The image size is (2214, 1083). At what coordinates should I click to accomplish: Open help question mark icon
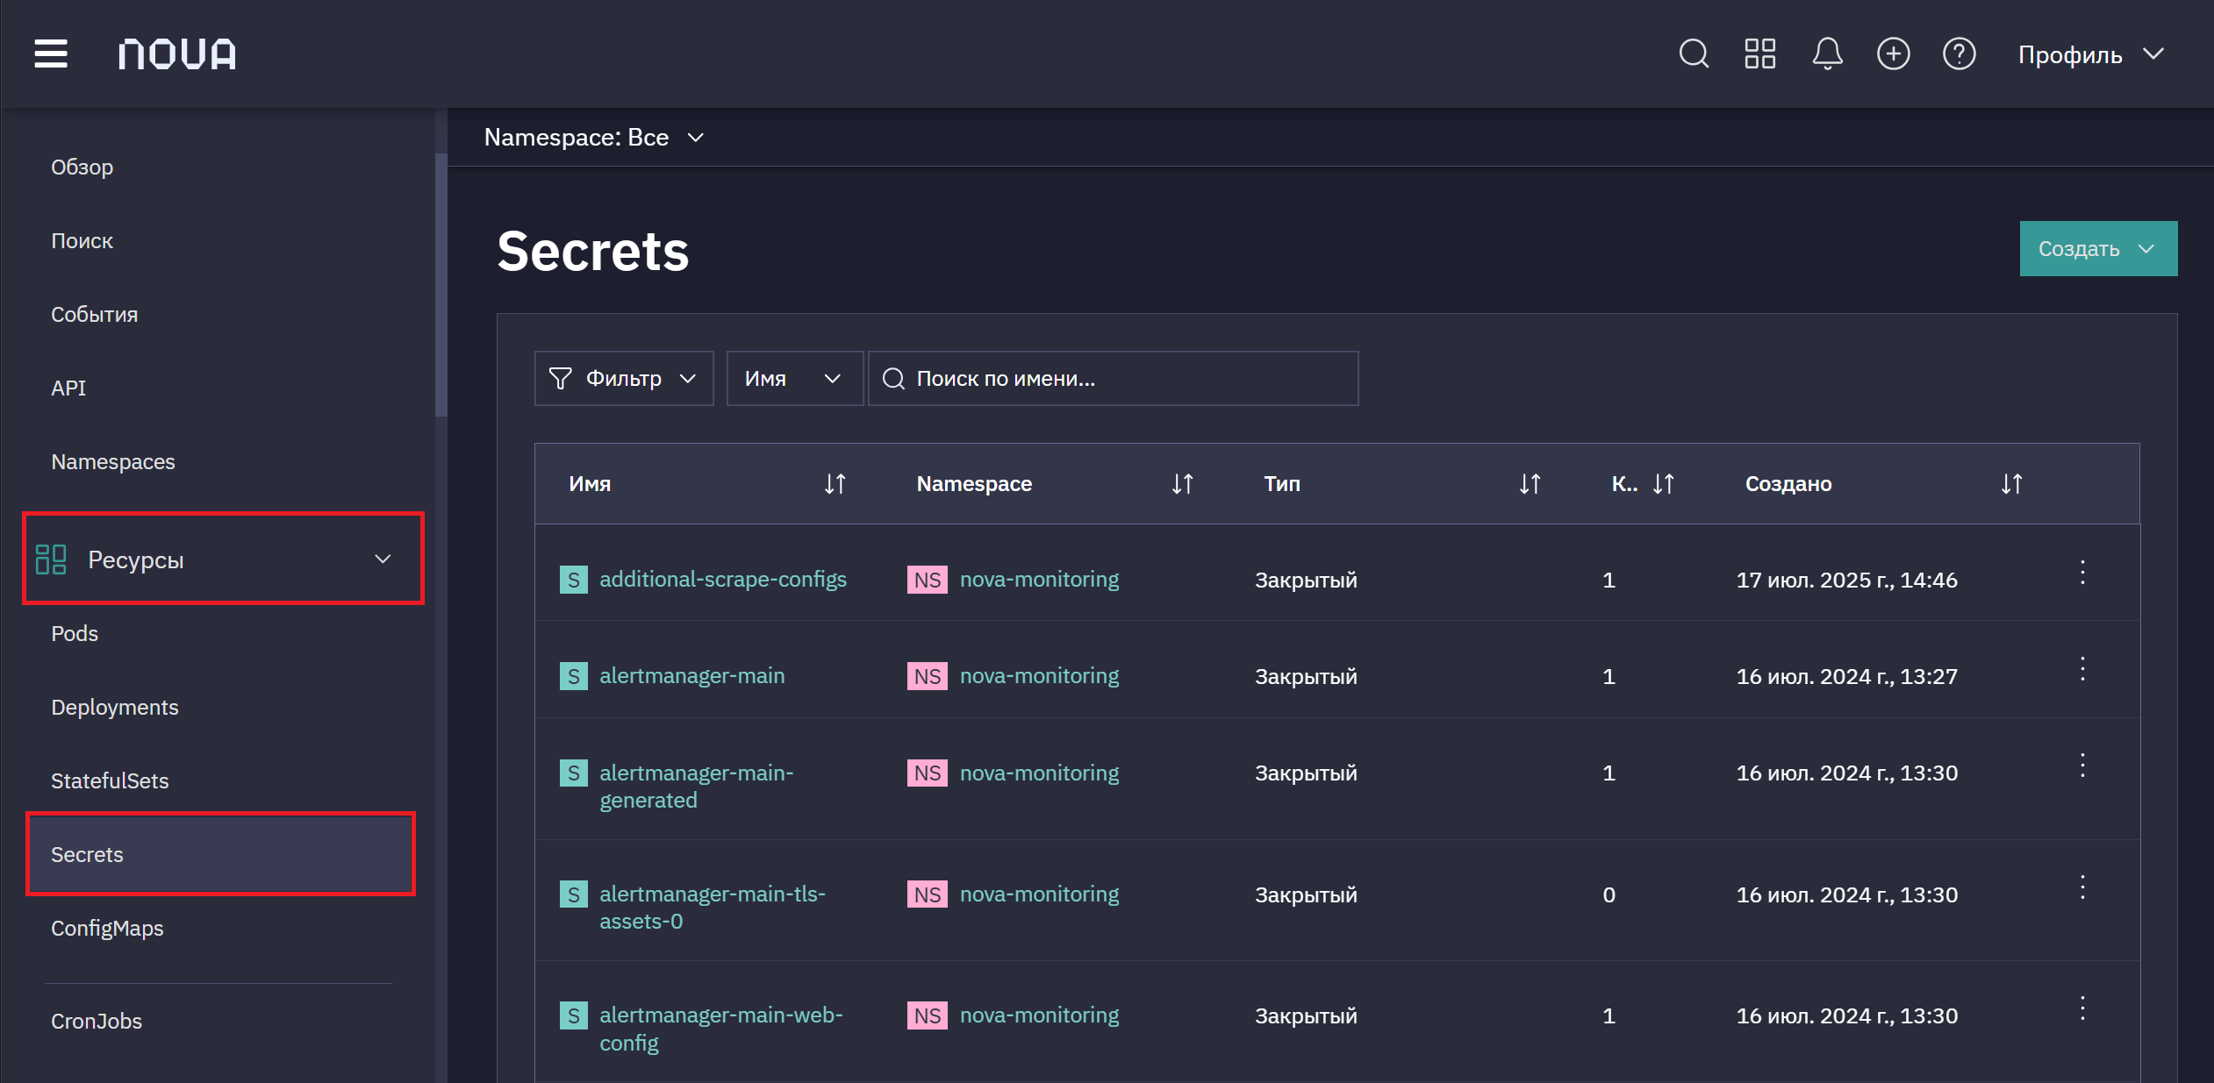pyautogui.click(x=1959, y=54)
